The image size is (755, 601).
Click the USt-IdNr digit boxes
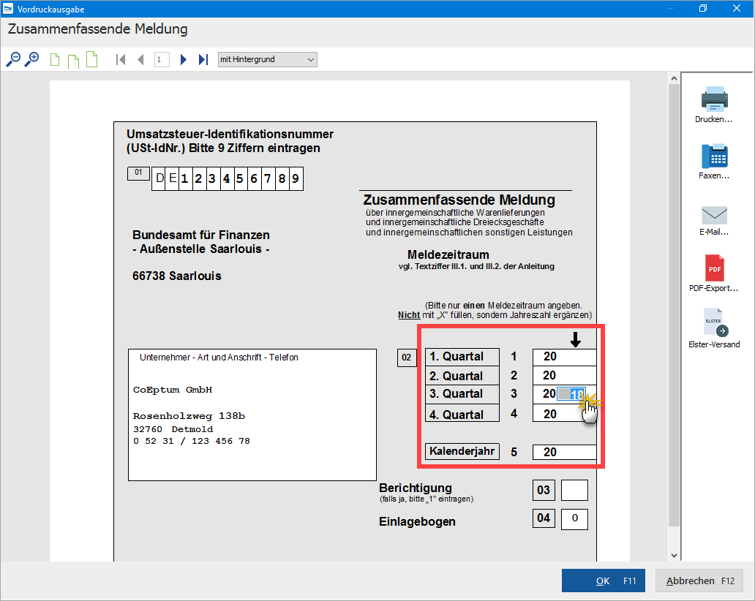pyautogui.click(x=228, y=178)
